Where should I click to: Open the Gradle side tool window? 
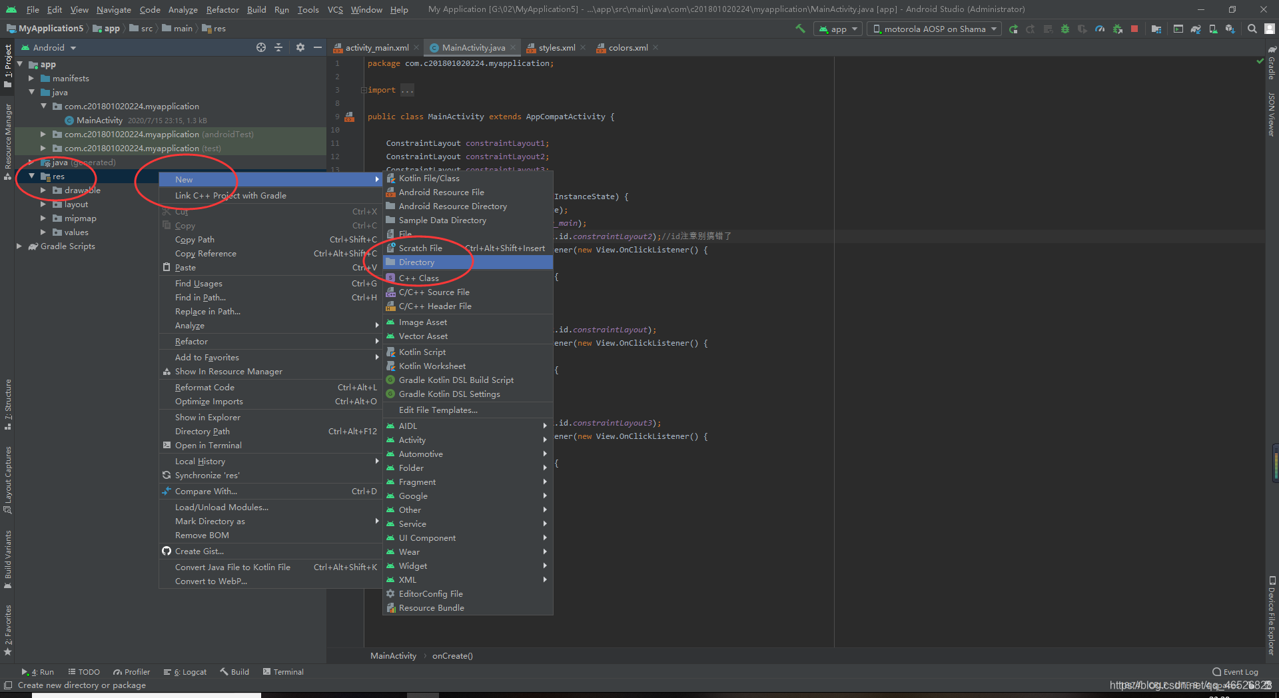click(x=1272, y=63)
